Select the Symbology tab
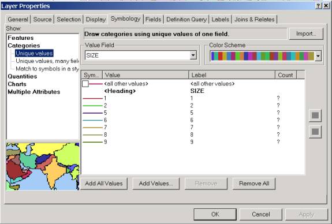 click(125, 19)
